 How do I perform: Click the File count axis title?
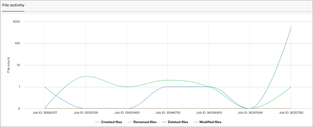pyautogui.click(x=9, y=65)
